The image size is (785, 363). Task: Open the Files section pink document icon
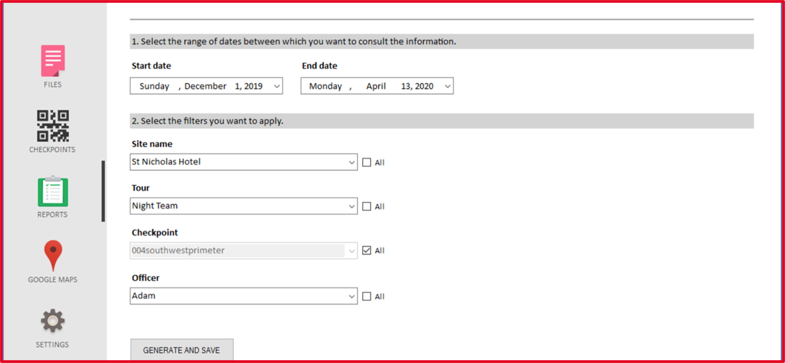pos(53,61)
